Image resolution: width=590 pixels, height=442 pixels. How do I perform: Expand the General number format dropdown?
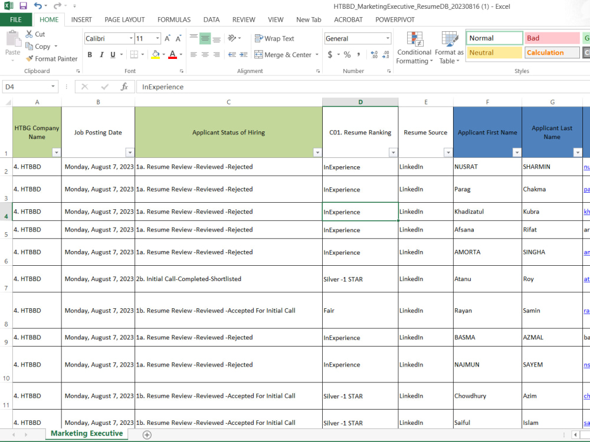point(388,38)
